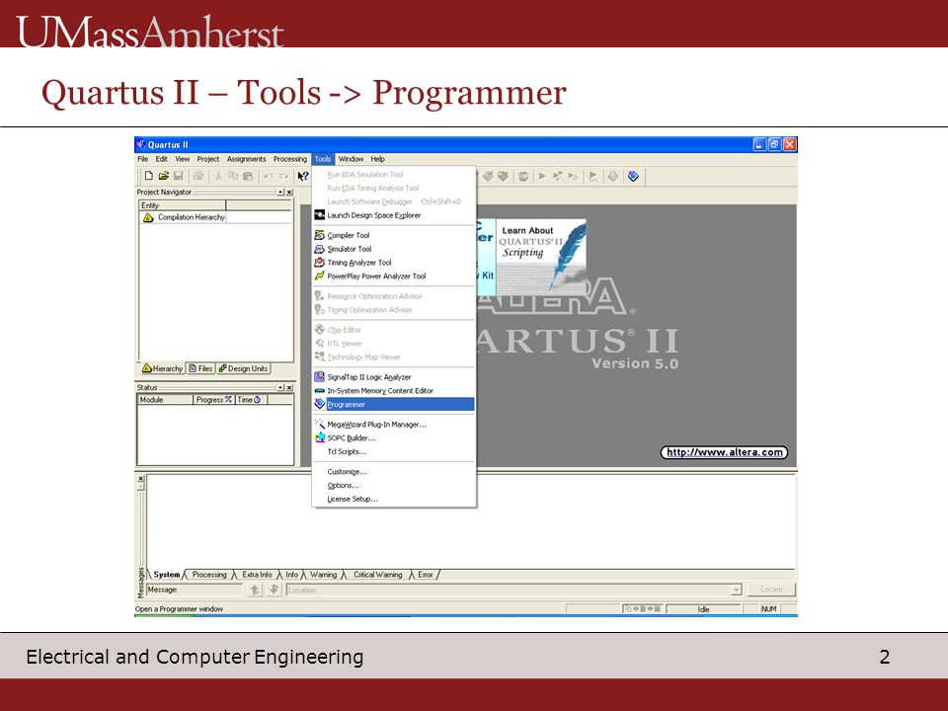The image size is (948, 711).
Task: Pin the Project Navigator panel
Action: pos(281,193)
